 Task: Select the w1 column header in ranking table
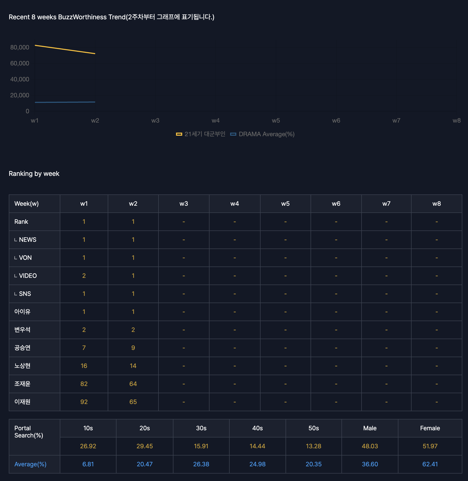pyautogui.click(x=84, y=204)
